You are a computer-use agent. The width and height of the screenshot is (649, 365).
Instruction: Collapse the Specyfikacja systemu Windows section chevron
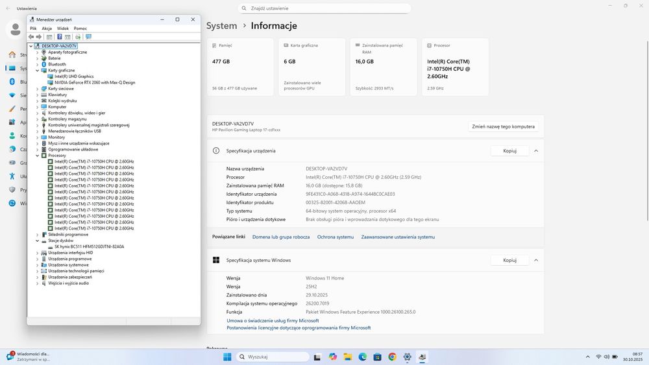point(536,261)
